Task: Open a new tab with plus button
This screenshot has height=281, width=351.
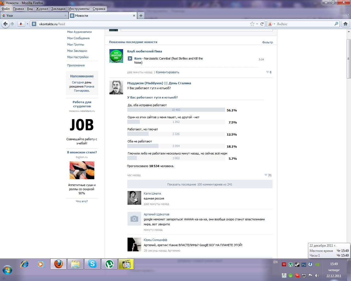Action: 141,16
